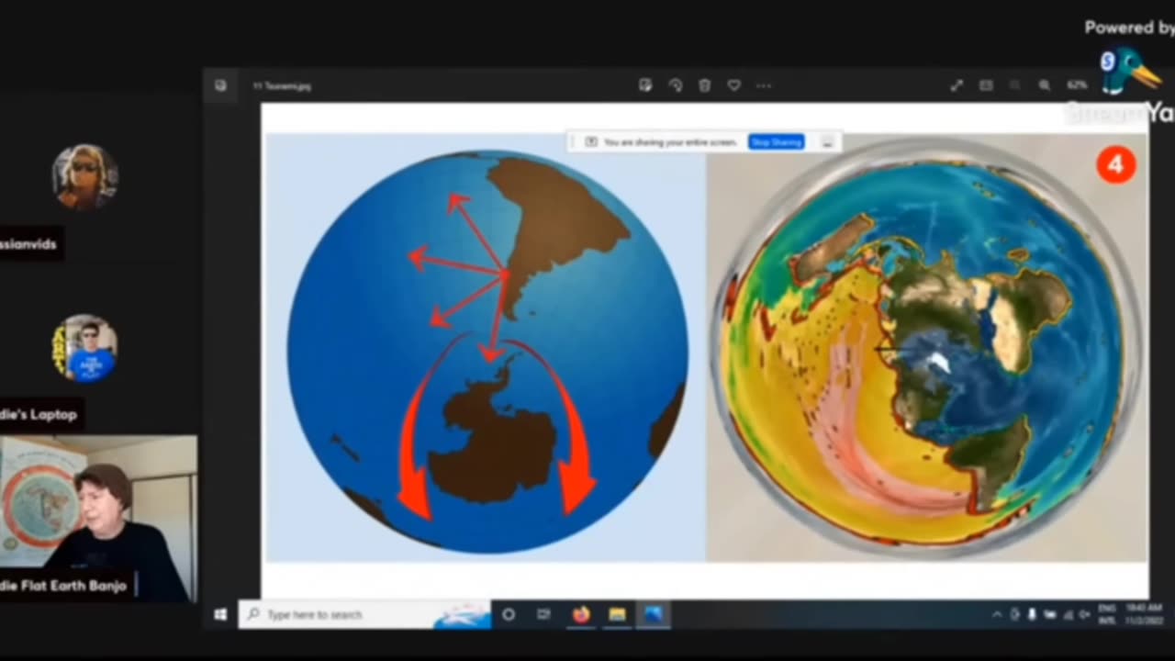Click the 62% zoom level readout
1175x661 pixels.
point(1077,85)
